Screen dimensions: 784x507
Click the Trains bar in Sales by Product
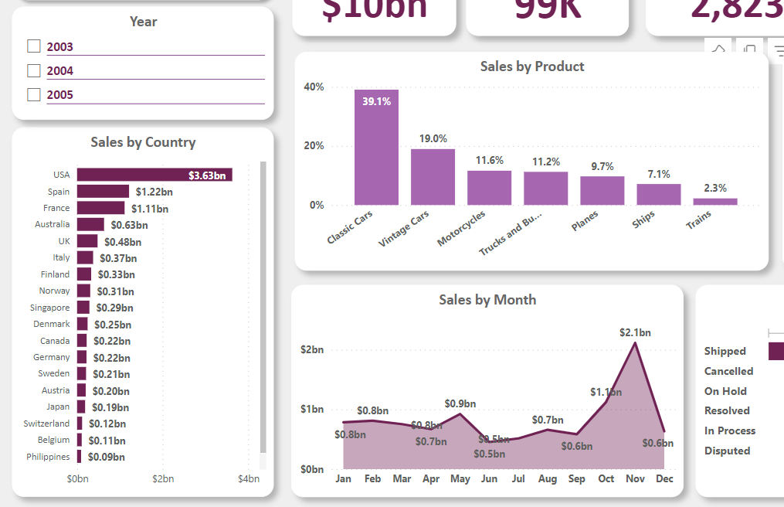[x=716, y=201]
